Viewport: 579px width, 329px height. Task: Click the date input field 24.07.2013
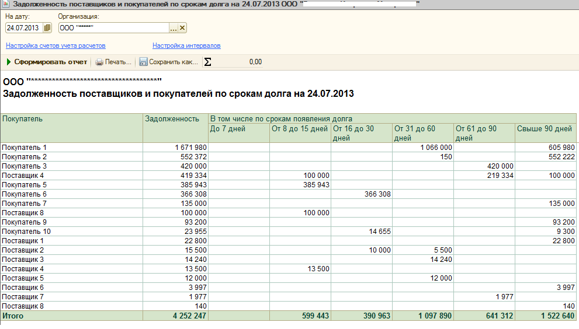(x=24, y=27)
